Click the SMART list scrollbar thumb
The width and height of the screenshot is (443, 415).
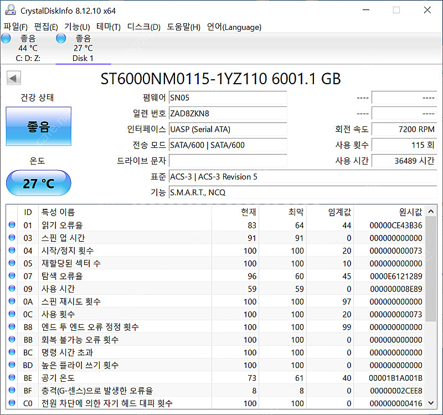(x=431, y=269)
